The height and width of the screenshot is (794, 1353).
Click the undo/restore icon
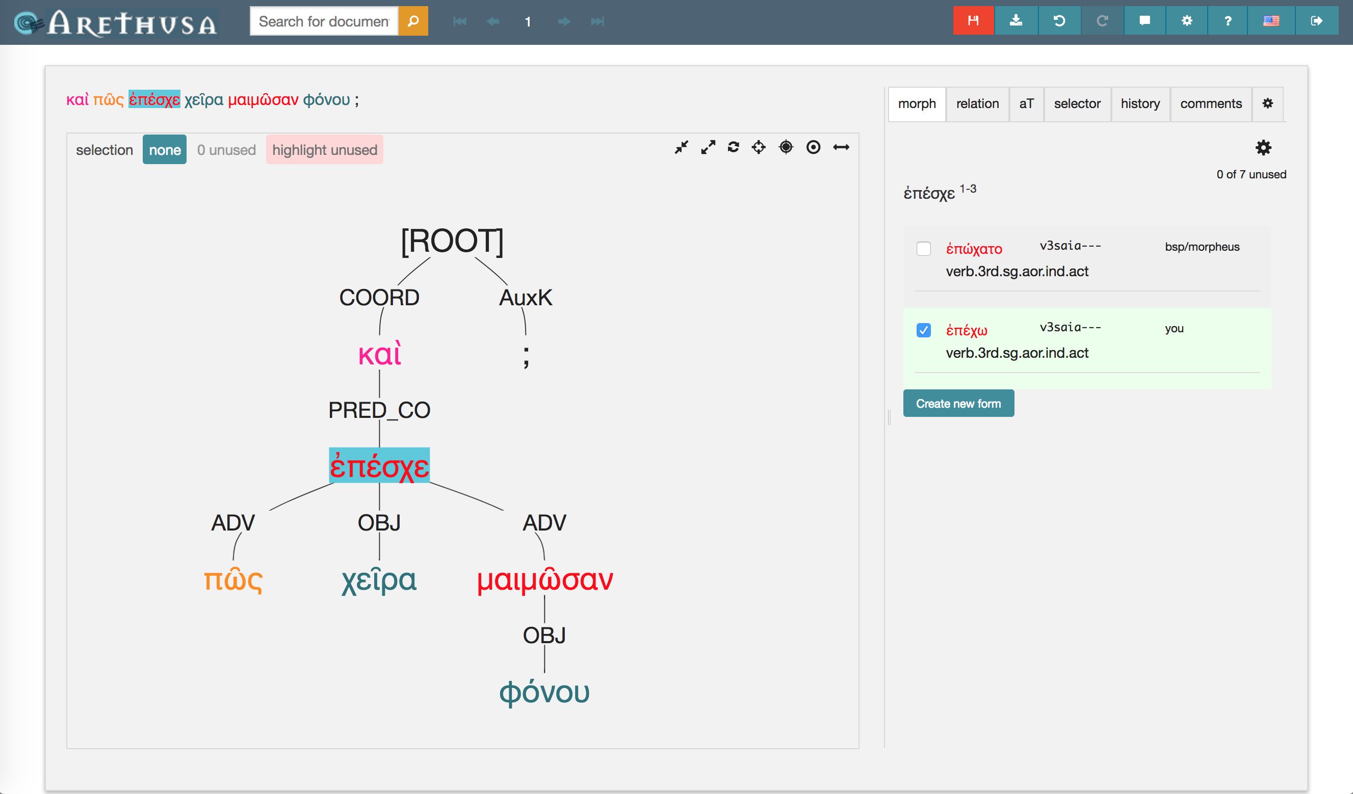coord(1058,21)
